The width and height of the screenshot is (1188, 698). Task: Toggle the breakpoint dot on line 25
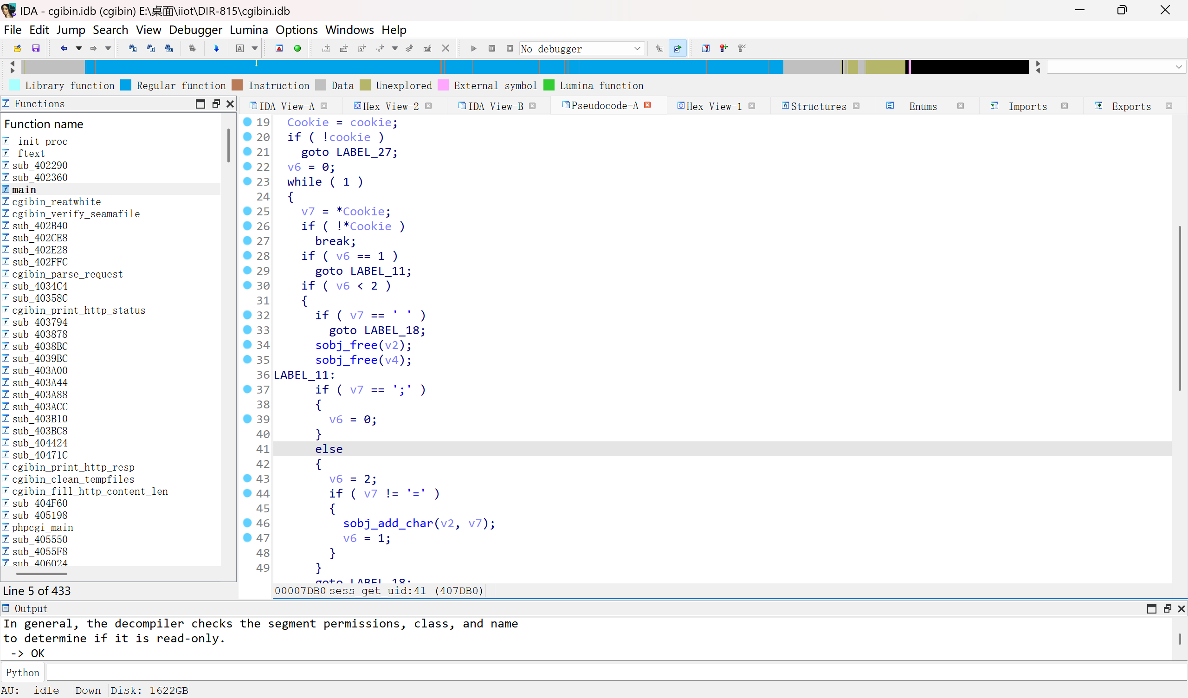(x=247, y=211)
